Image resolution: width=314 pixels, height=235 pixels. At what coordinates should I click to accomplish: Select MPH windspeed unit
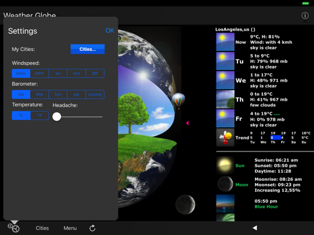[x=39, y=74]
